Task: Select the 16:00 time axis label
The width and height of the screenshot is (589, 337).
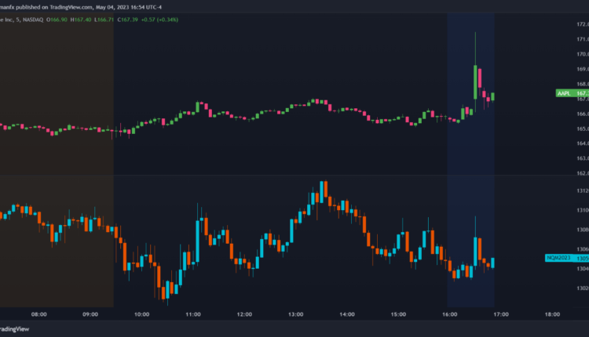Action: point(449,314)
